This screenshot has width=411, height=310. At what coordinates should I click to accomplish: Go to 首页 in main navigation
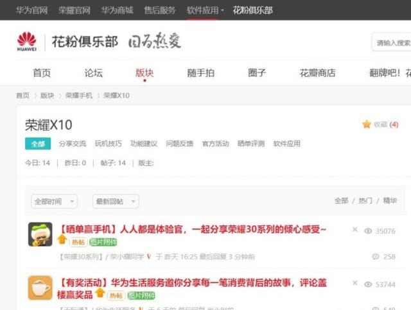pyautogui.click(x=42, y=73)
